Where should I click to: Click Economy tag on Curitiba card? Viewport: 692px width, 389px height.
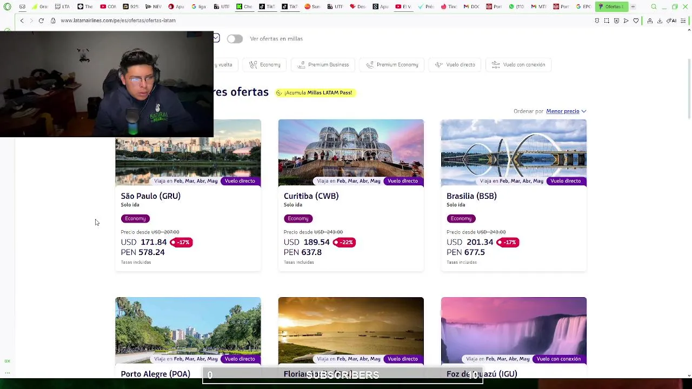coord(298,218)
